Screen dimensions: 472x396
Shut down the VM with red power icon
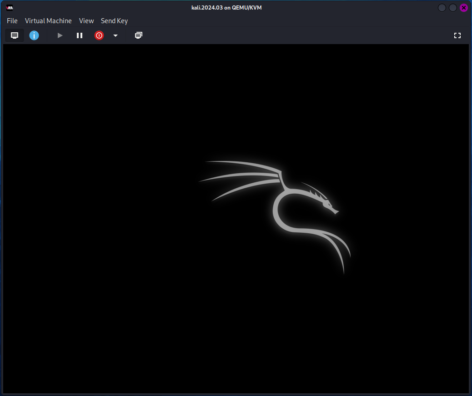tap(99, 35)
